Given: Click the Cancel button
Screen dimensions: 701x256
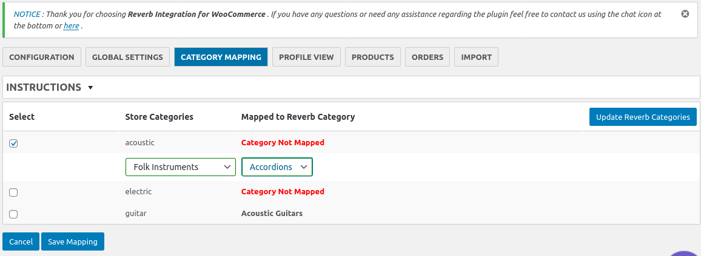Looking at the screenshot, I should [x=21, y=241].
